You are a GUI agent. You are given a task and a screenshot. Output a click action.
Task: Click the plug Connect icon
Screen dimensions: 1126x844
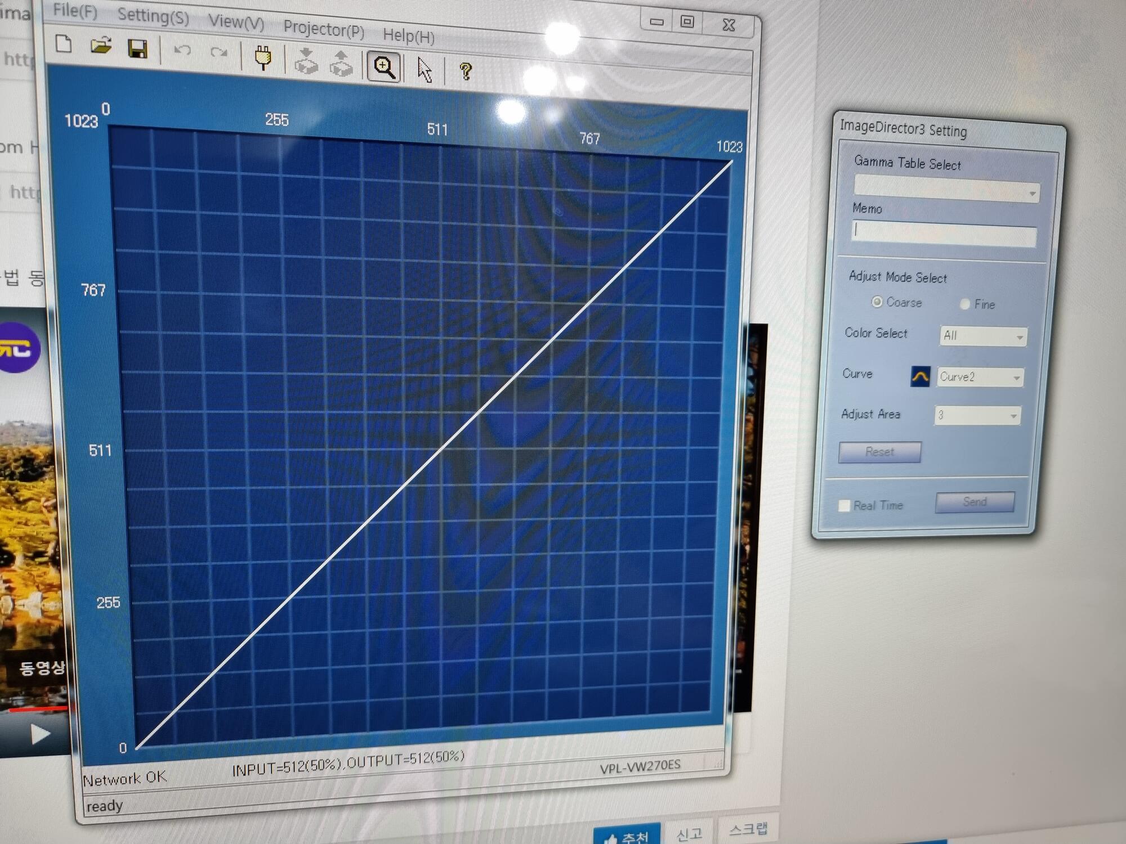click(x=263, y=57)
